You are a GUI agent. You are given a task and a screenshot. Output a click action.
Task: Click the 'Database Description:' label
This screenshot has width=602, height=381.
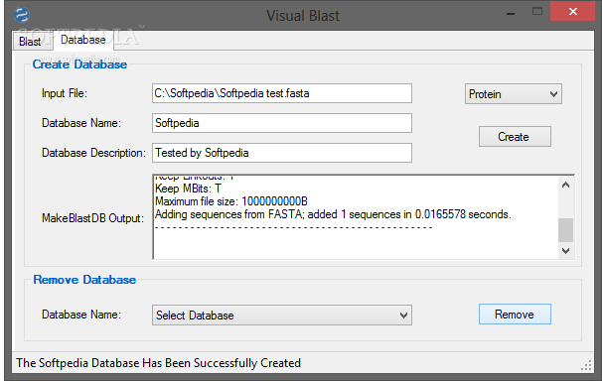click(93, 153)
